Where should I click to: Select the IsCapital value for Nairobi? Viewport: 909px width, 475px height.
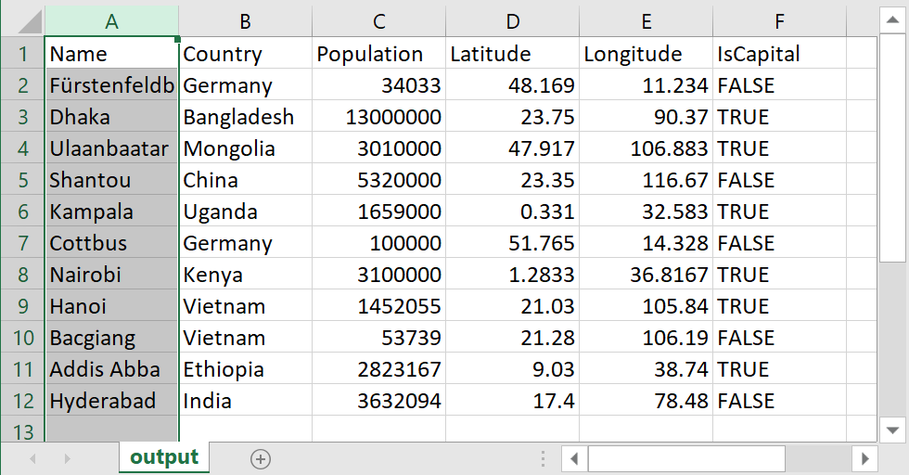point(779,275)
